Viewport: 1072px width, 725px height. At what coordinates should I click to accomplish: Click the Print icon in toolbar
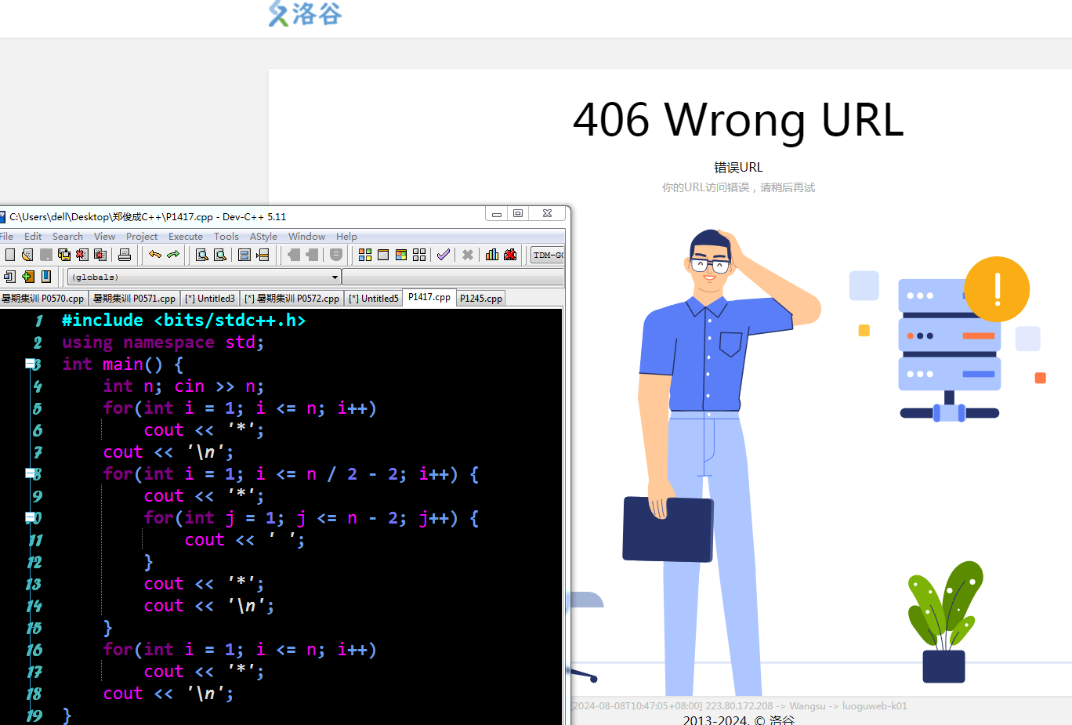point(124,255)
